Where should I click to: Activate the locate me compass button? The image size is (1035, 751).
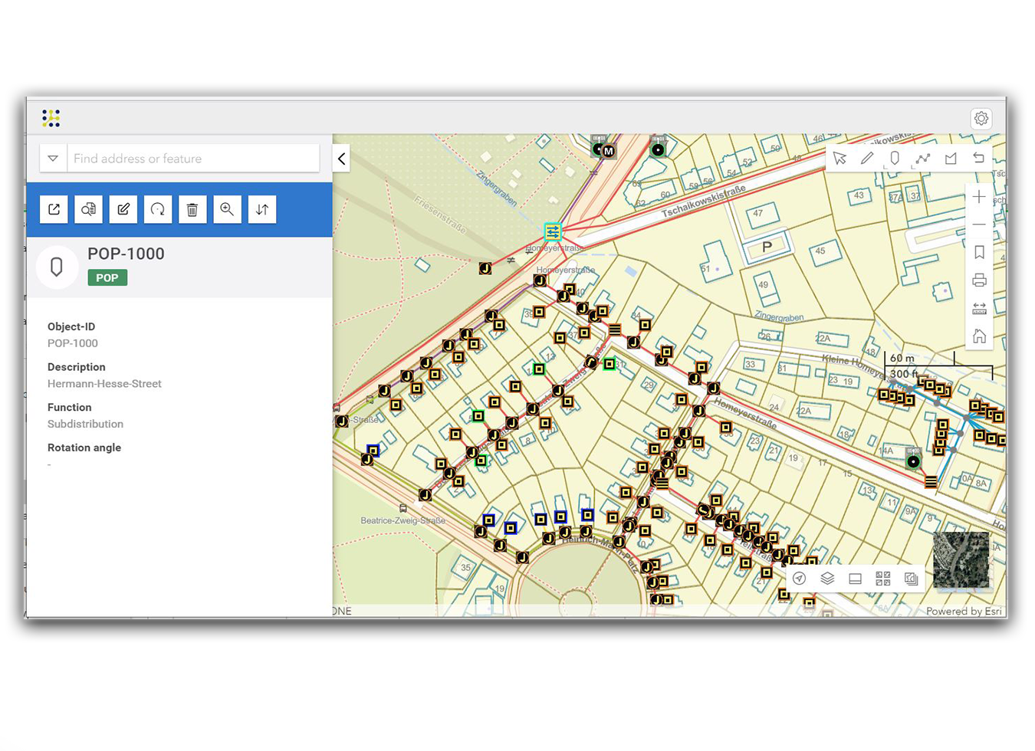click(x=800, y=579)
